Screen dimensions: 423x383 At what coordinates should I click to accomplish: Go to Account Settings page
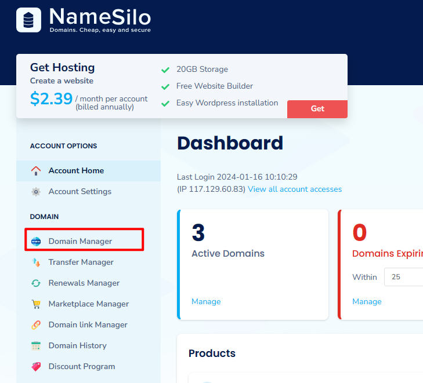[79, 192]
